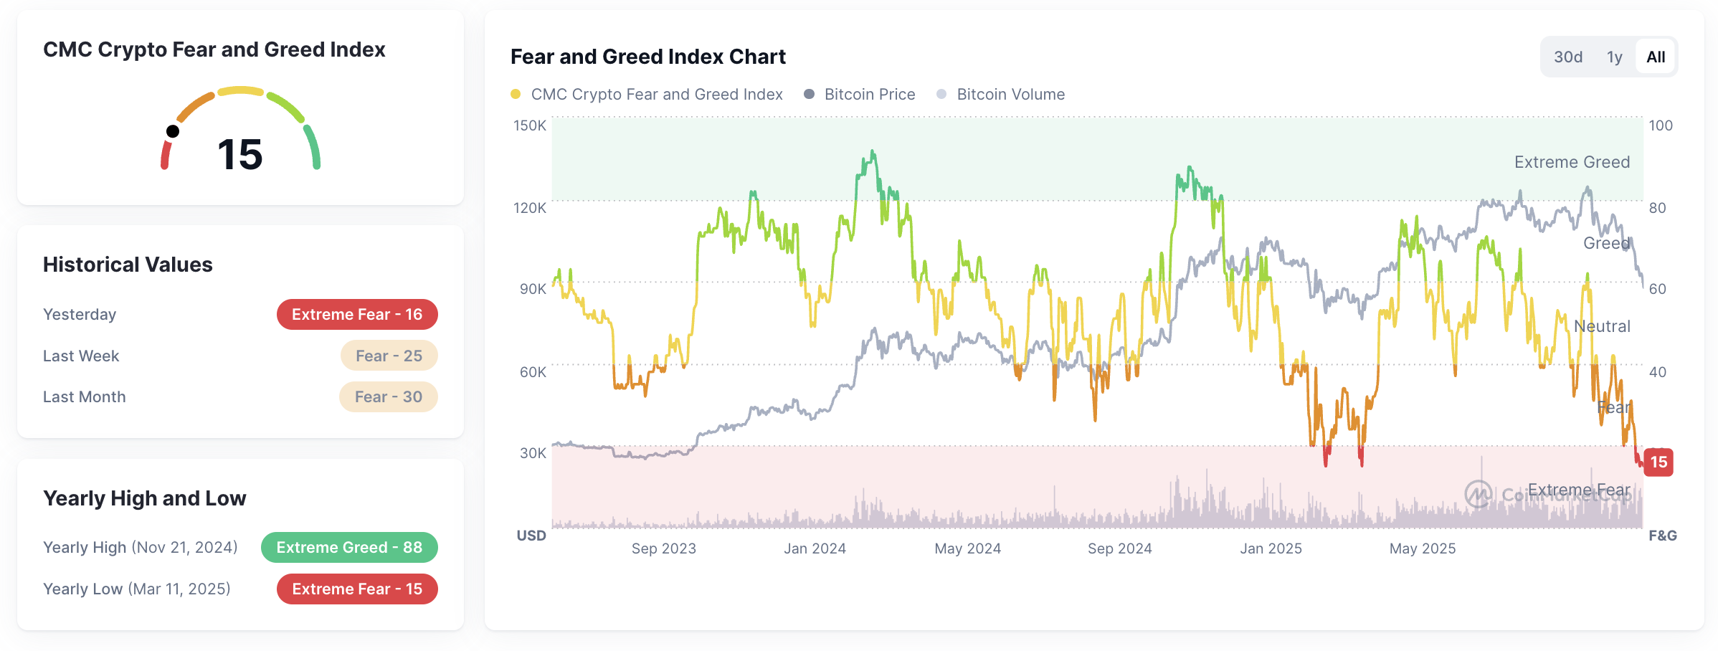Switch to the 30d time range
Screen dimensions: 1718x651
[1570, 56]
